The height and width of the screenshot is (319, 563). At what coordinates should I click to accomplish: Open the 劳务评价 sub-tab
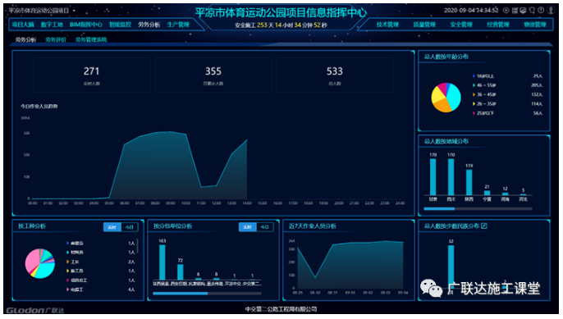point(56,39)
